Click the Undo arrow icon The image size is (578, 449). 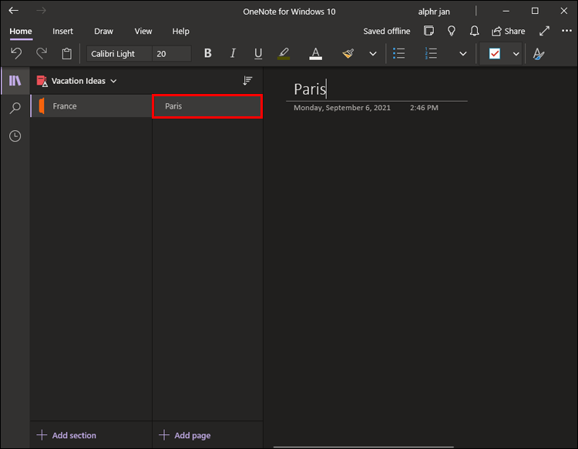(15, 54)
